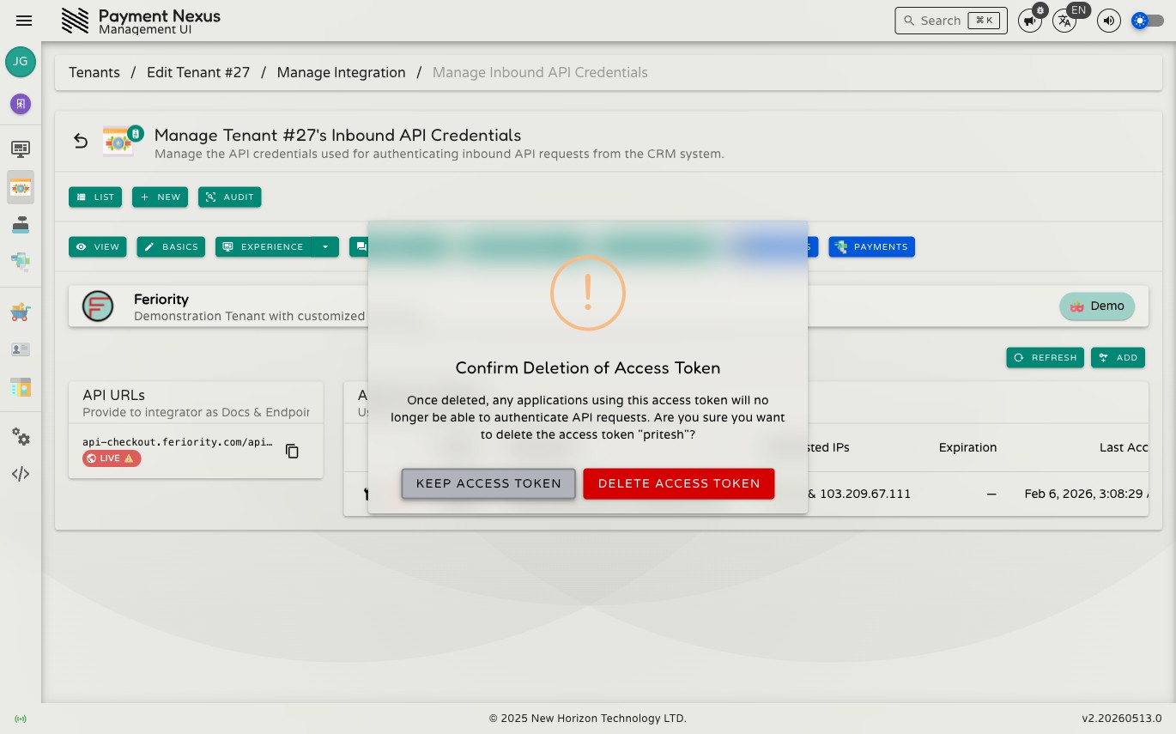Open the ID card icon in sidebar
Viewport: 1176px width, 734px height.
point(21,349)
